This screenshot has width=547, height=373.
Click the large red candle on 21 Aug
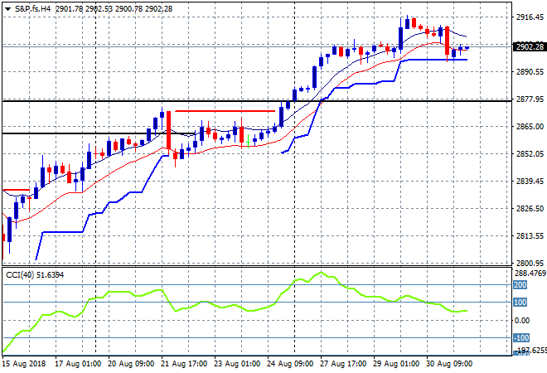[168, 130]
